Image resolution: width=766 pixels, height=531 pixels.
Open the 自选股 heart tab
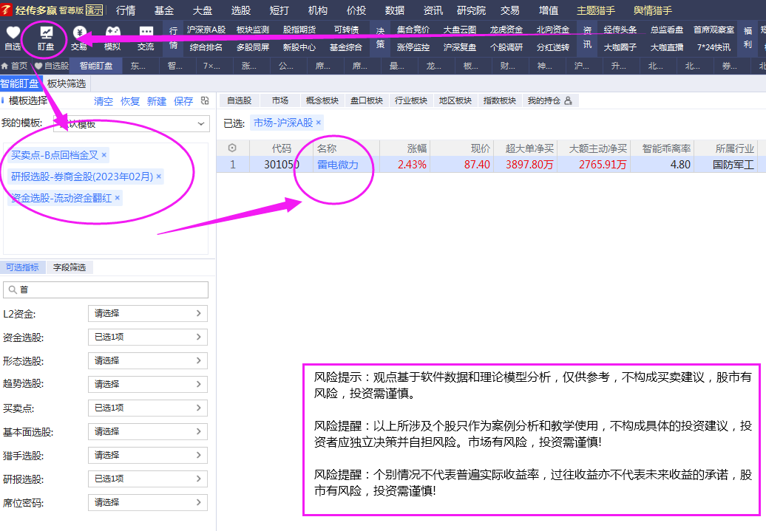(x=52, y=66)
